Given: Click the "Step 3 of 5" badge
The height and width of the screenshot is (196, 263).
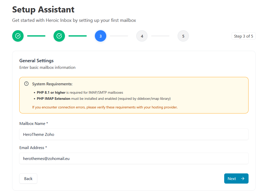Looking at the screenshot, I should [243, 36].
